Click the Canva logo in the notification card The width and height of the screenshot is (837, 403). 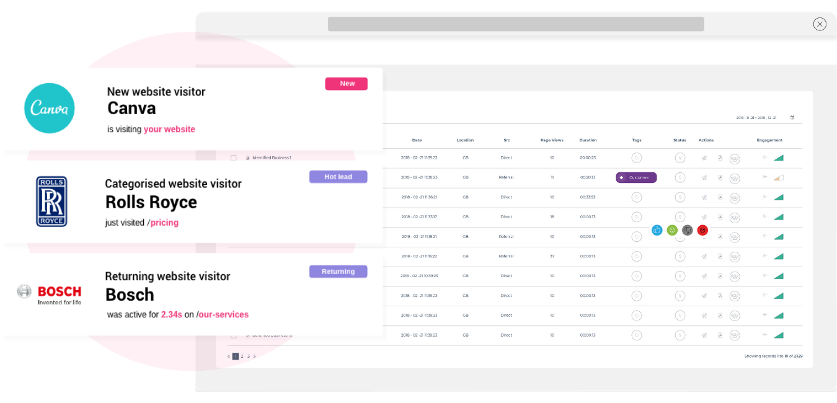[50, 108]
